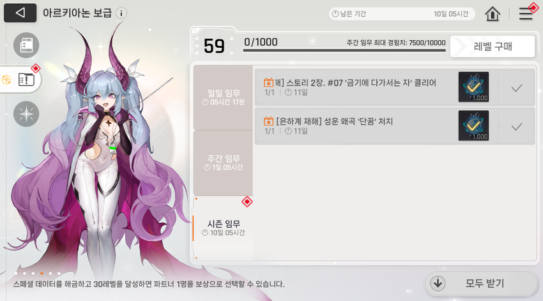Toggle checkmark on 스토리 2장 #07 mission
543x301 pixels.
pyautogui.click(x=517, y=88)
